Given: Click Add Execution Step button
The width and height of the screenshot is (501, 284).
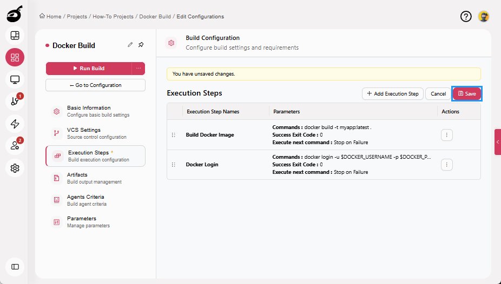Looking at the screenshot, I should pos(393,94).
